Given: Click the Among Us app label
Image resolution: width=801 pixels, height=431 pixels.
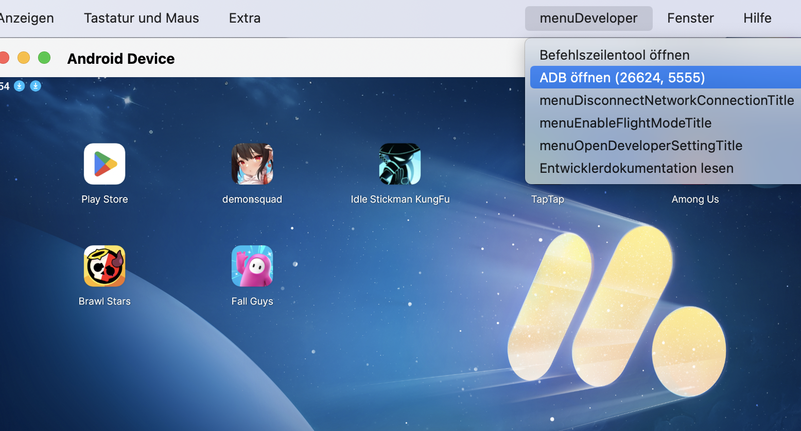Looking at the screenshot, I should [x=695, y=199].
